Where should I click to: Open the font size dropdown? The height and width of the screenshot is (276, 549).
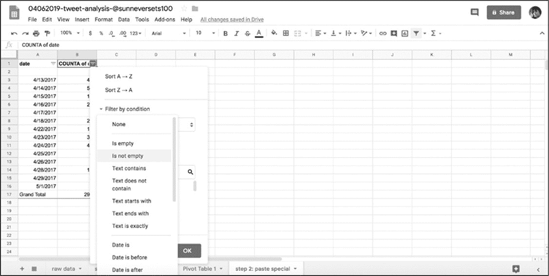pos(205,33)
